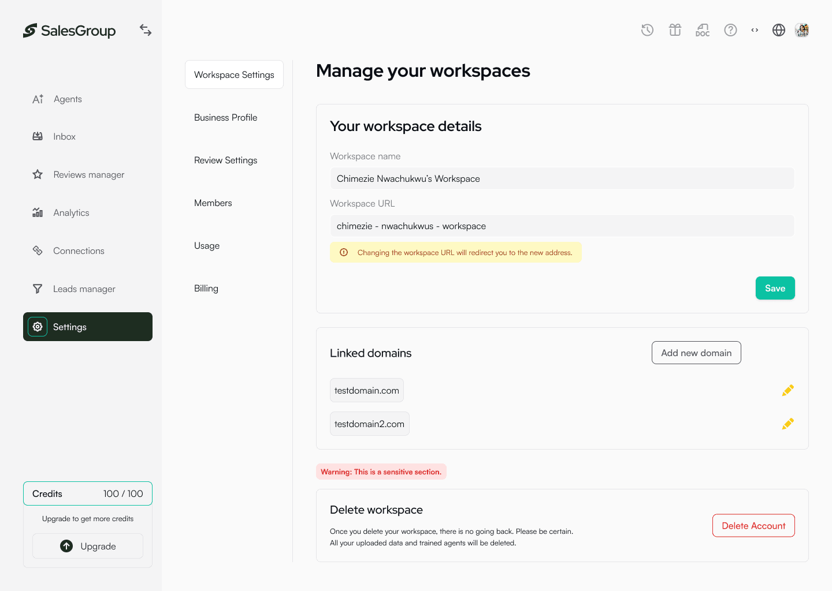Click the Upgrade button
Image resolution: width=832 pixels, height=591 pixels.
coord(88,546)
